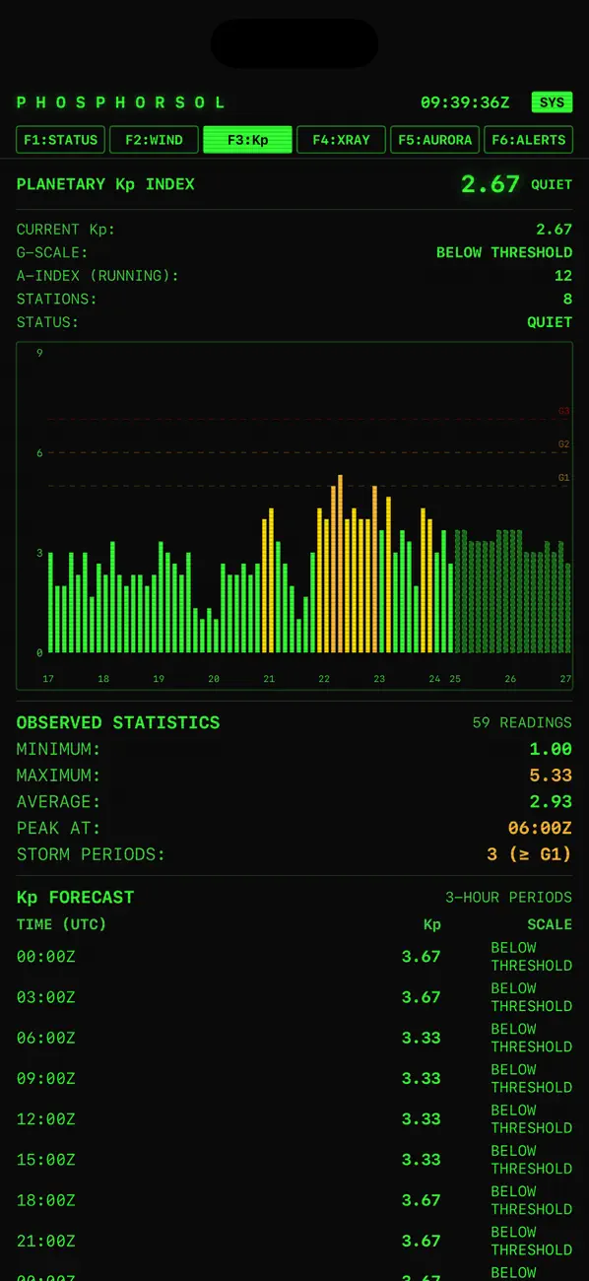The image size is (589, 1281).
Task: Click x-axis day label 27
Action: pyautogui.click(x=565, y=679)
